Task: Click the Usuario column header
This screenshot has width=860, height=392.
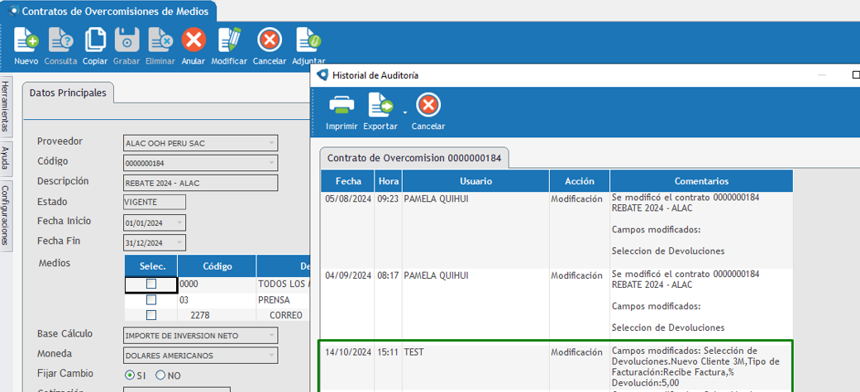Action: pos(475,181)
